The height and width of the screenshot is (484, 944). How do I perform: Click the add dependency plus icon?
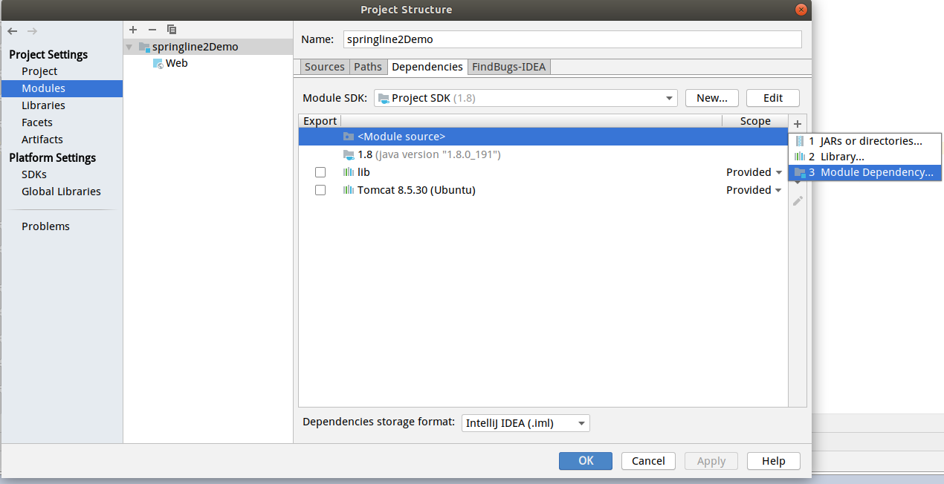coord(798,124)
